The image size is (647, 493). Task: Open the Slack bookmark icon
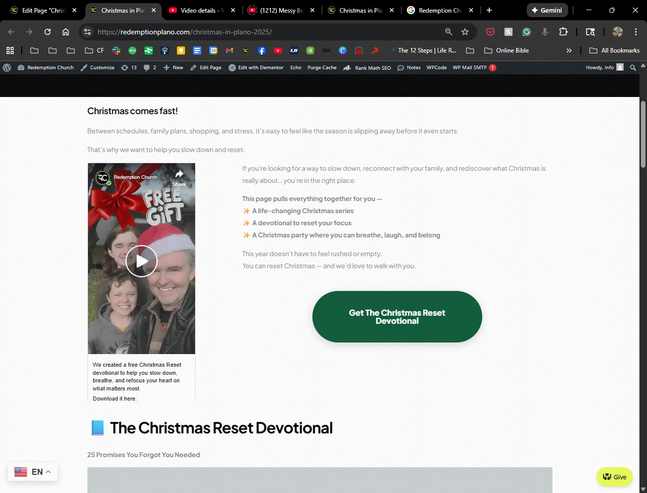(x=116, y=51)
